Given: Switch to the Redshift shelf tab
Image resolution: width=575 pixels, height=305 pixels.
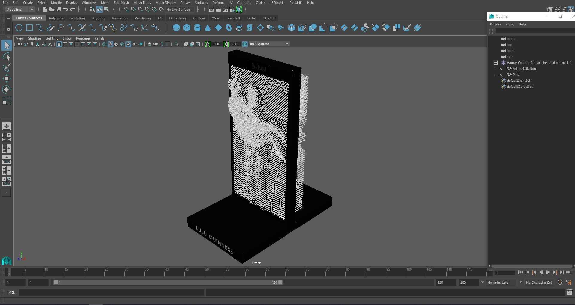Looking at the screenshot, I should coord(234,18).
